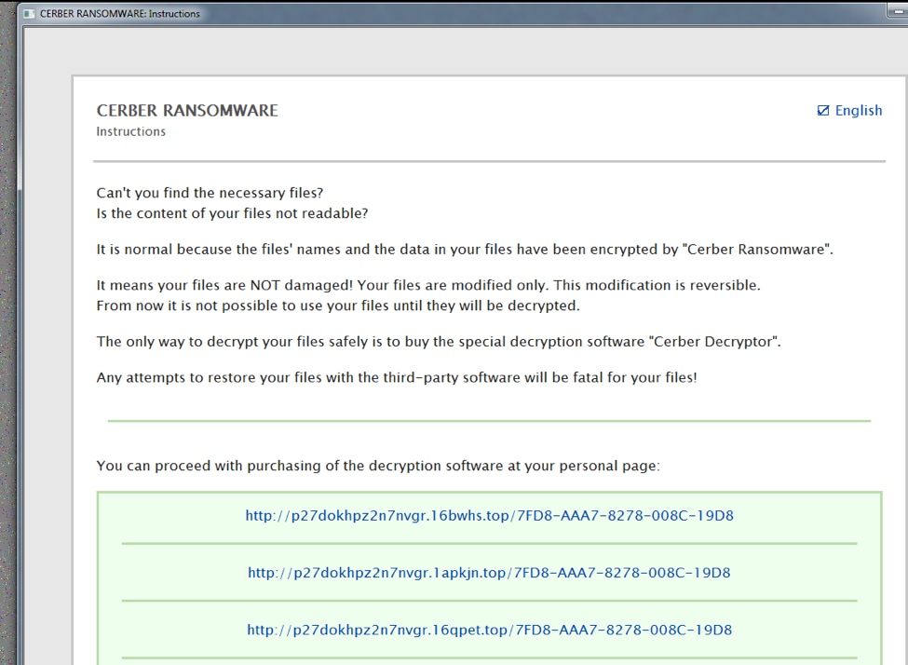
Task: Open the 16qpet.top personal page link
Action: 489,631
